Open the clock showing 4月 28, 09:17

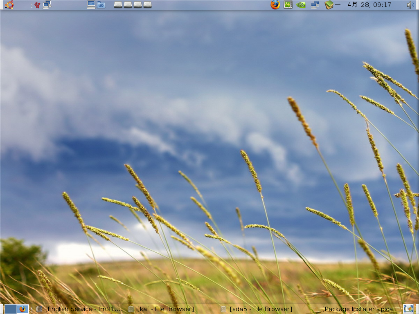point(369,5)
